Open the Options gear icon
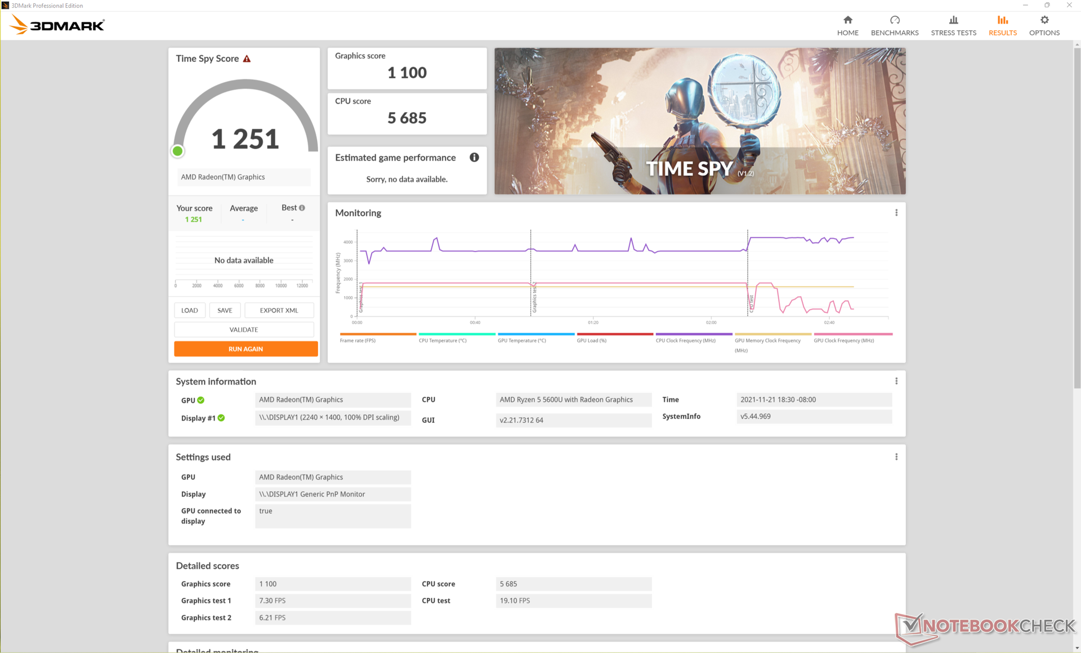The image size is (1081, 653). pyautogui.click(x=1044, y=20)
